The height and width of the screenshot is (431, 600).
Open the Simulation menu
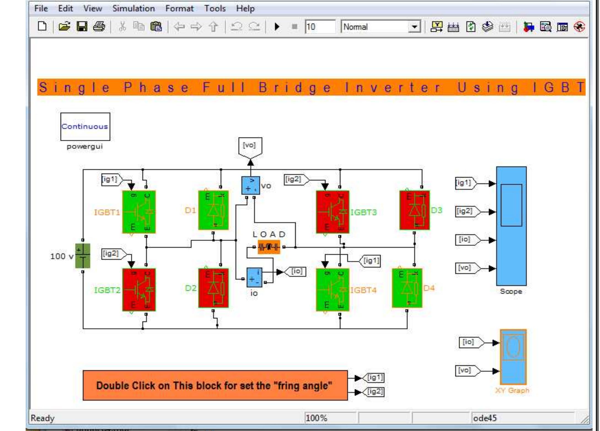tap(133, 9)
